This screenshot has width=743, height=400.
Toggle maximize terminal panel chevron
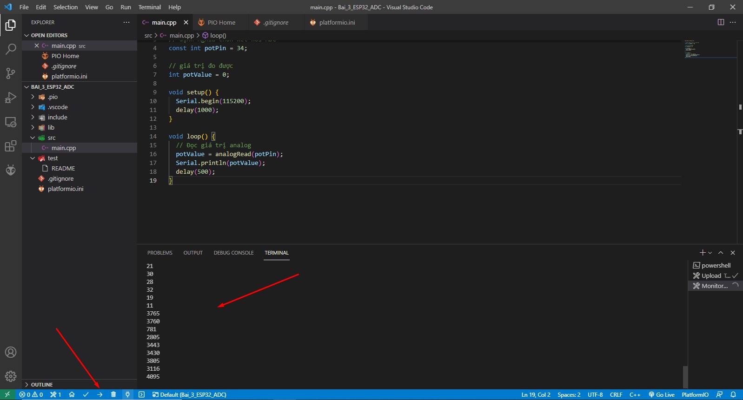point(721,253)
